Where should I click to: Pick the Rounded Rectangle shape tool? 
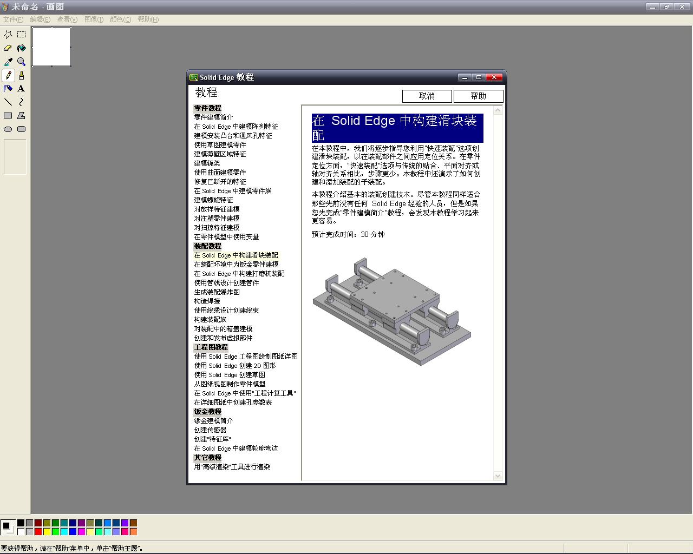(x=22, y=129)
